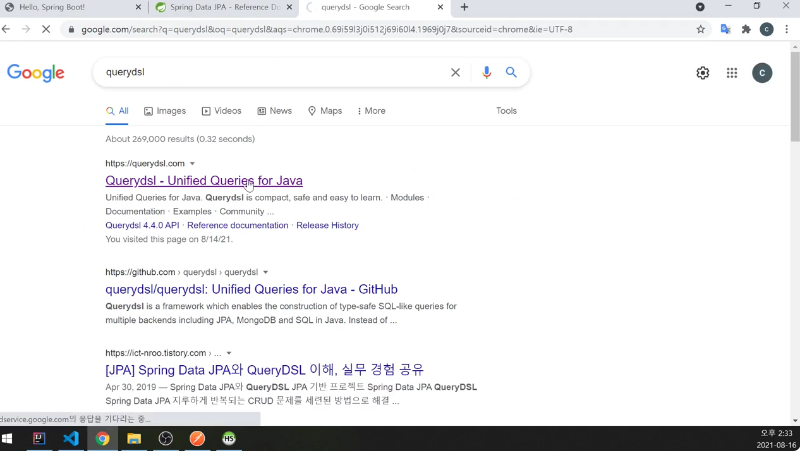Expand options arrow beside ict-nroo.tistory.com URL
Screen dimensions: 800x453
coord(229,353)
